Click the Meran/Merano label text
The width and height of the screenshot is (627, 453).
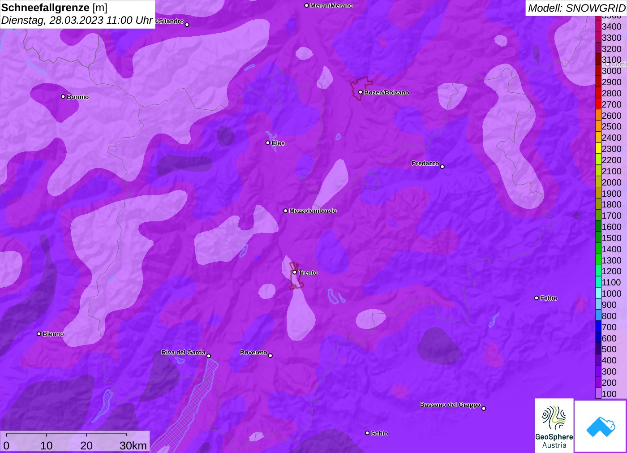pyautogui.click(x=331, y=5)
